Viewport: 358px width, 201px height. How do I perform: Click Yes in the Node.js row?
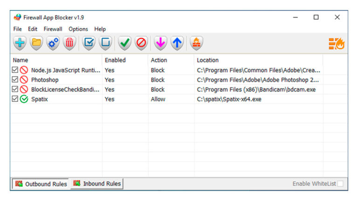coord(110,70)
